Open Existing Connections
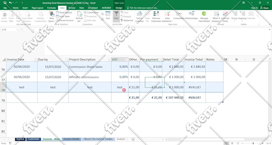Image resolution: width=272 pixels, height=145 pixels. click(x=40, y=17)
